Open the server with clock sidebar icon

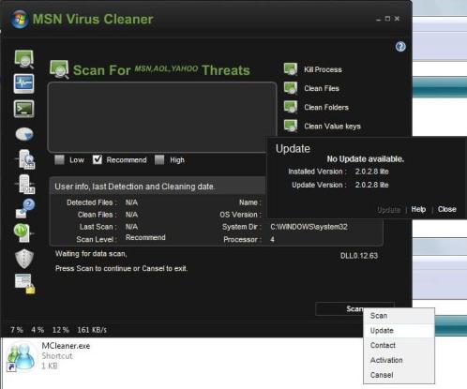point(25,159)
